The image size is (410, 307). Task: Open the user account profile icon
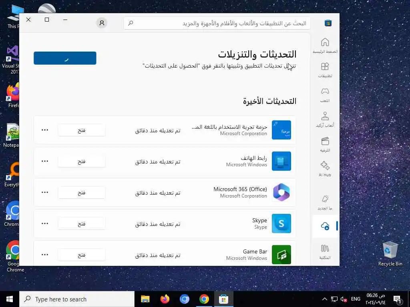pyautogui.click(x=102, y=23)
